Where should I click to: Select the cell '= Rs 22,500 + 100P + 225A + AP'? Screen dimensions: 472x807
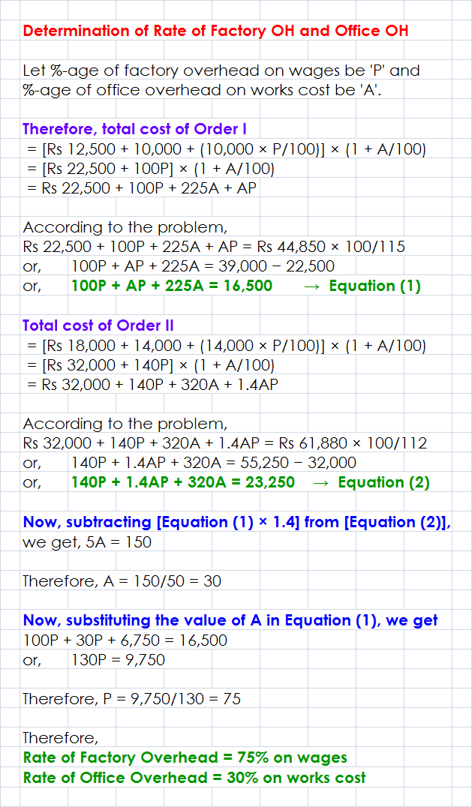142,188
